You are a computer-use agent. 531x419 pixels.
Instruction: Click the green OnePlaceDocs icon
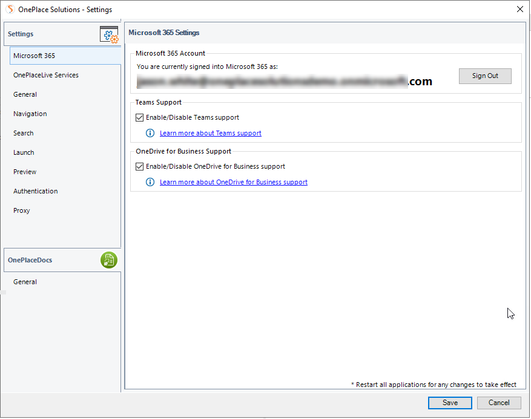click(x=109, y=260)
